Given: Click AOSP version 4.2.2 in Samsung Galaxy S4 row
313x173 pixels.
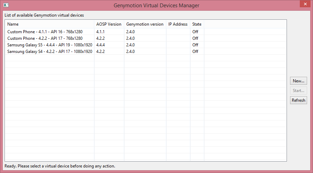Looking at the screenshot, I should 101,52.
